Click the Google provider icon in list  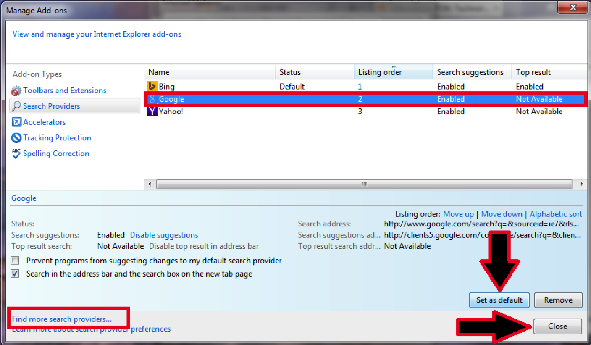point(152,99)
